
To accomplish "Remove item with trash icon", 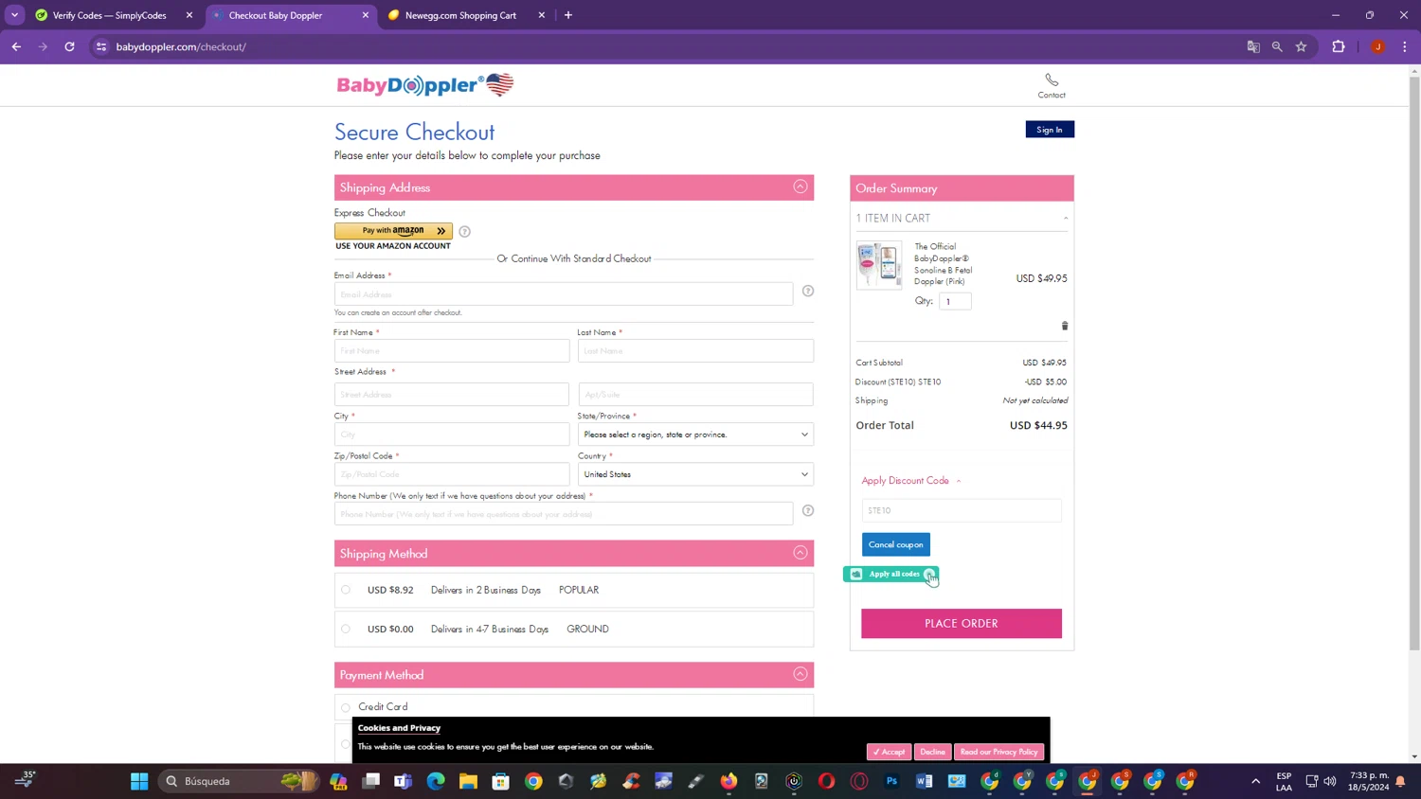I will 1065,326.
